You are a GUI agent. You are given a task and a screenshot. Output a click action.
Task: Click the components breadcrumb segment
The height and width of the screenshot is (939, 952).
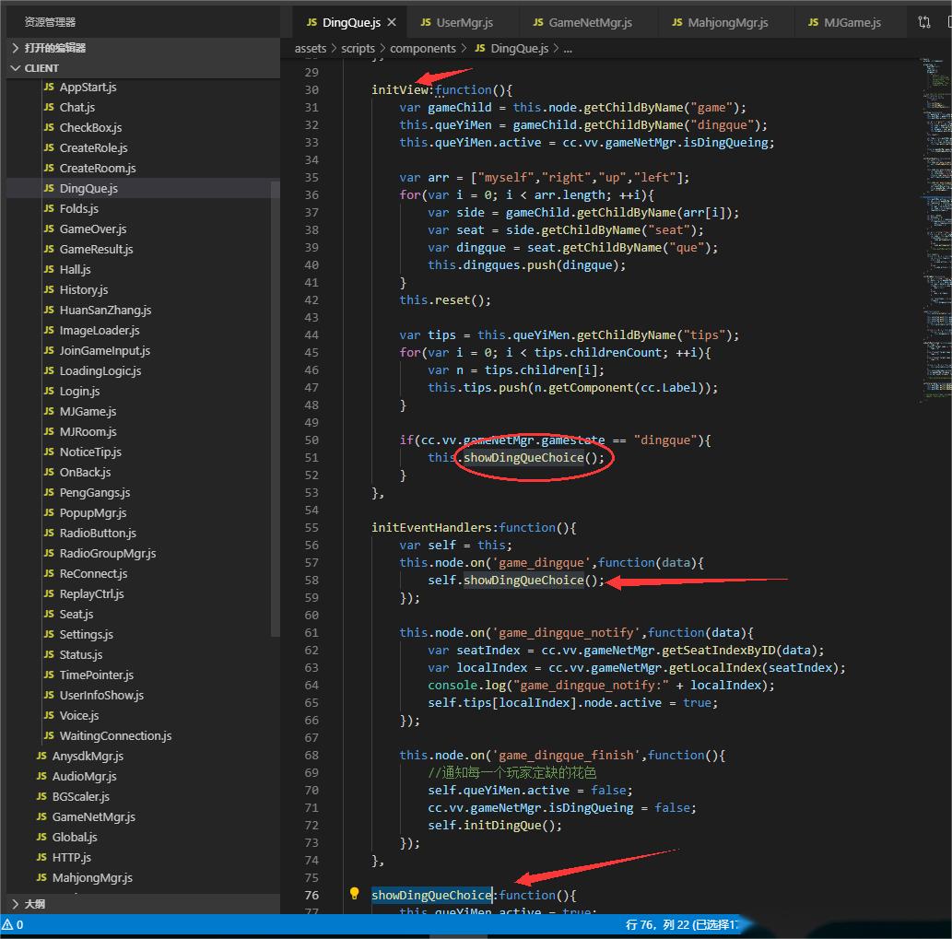[422, 48]
